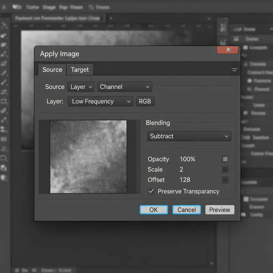273x273 pixels.
Task: Switch to the Target tab
Action: point(80,70)
